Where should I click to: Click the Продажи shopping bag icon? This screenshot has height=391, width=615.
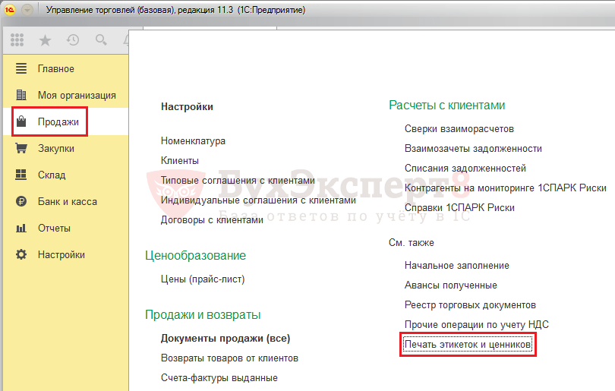pos(21,121)
